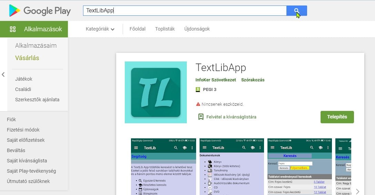
Task: Open Saját előfizetések
Action: click(x=26, y=140)
